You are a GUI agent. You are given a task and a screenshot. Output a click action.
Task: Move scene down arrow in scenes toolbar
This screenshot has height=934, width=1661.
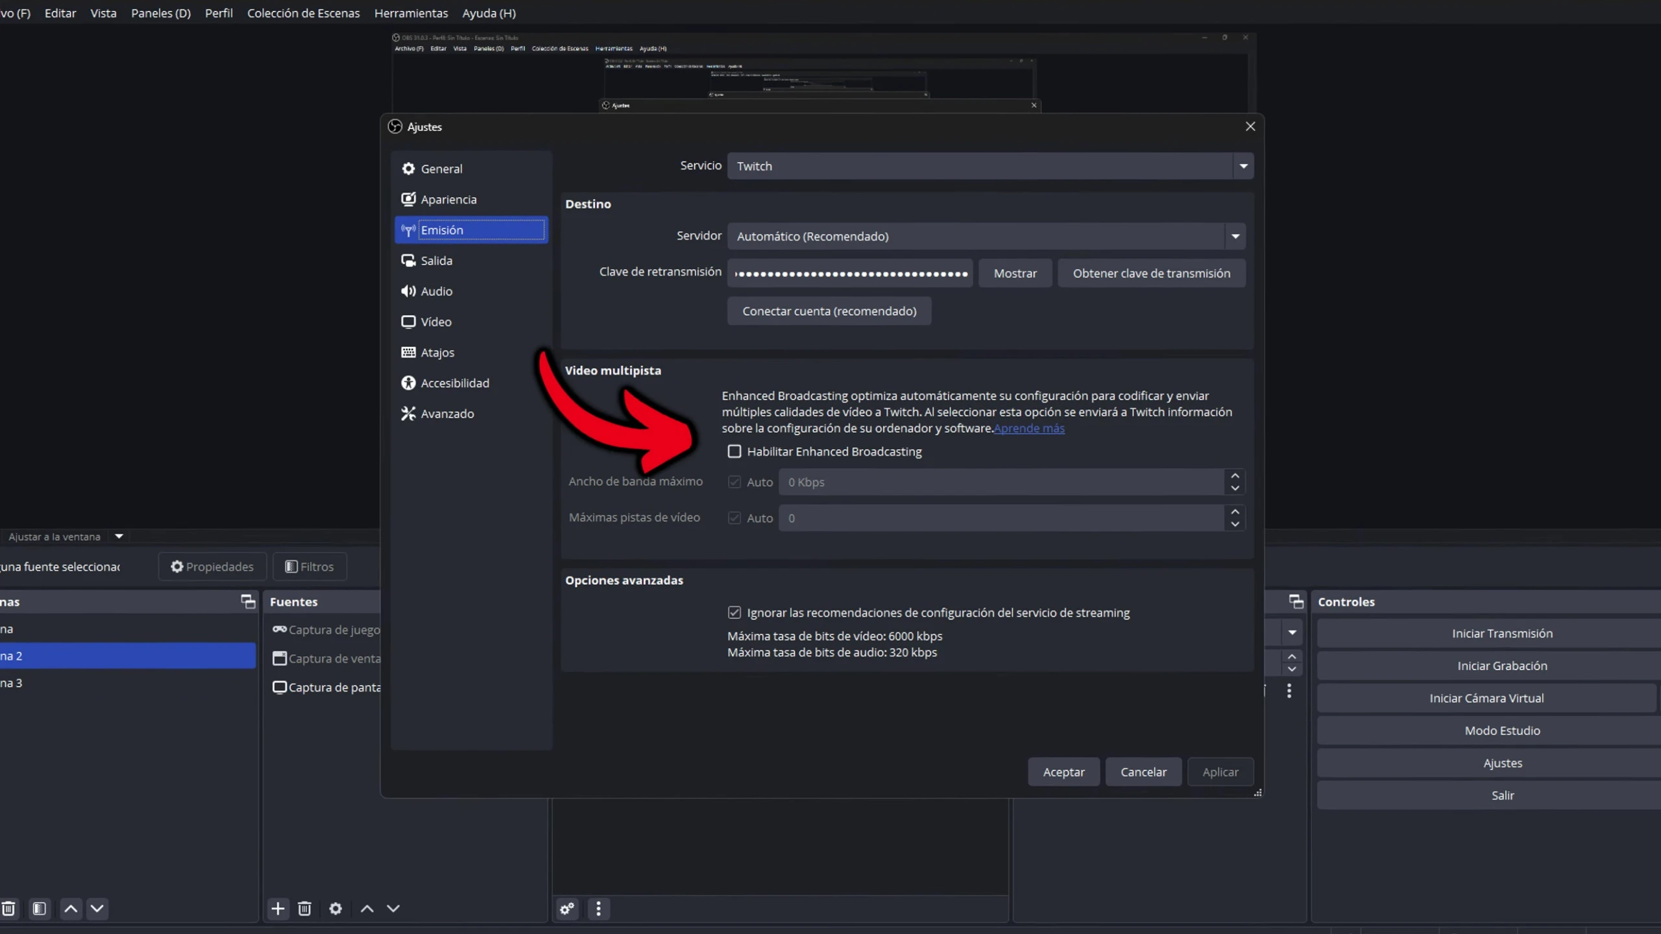[x=97, y=909]
